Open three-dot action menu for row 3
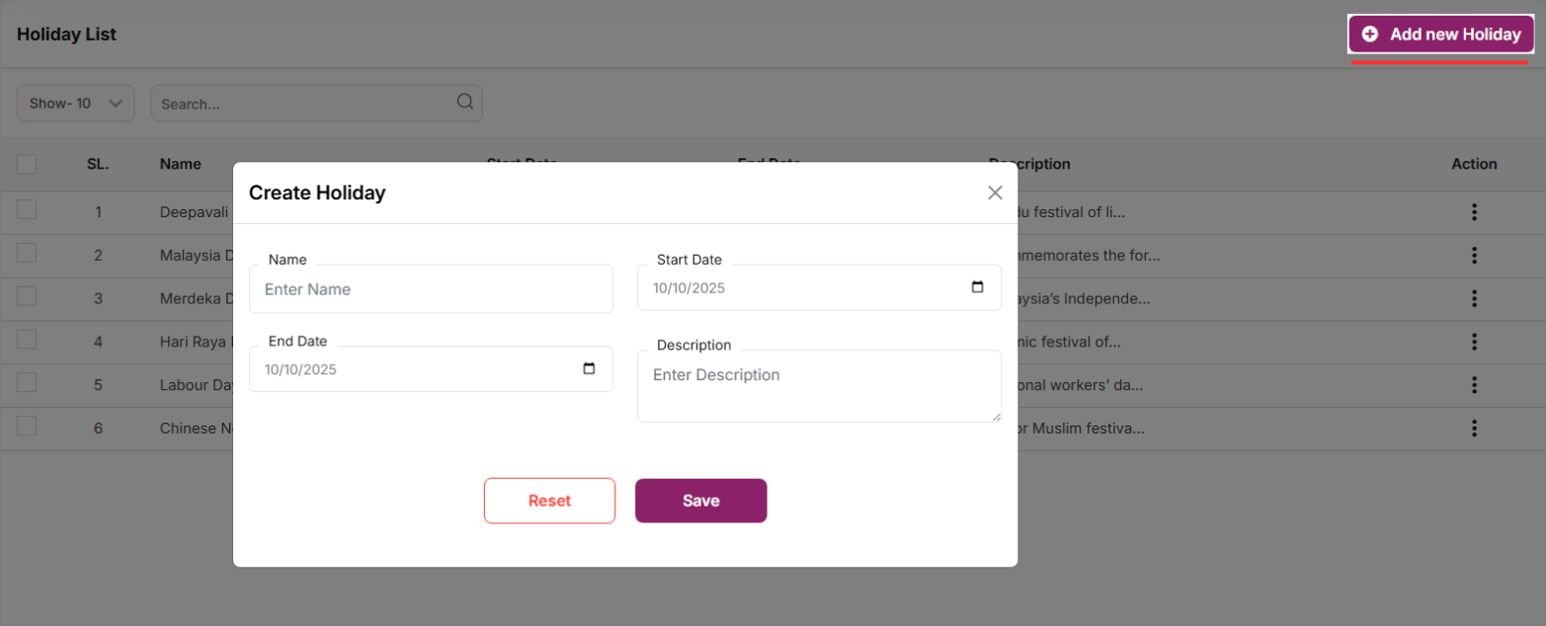 [x=1474, y=298]
